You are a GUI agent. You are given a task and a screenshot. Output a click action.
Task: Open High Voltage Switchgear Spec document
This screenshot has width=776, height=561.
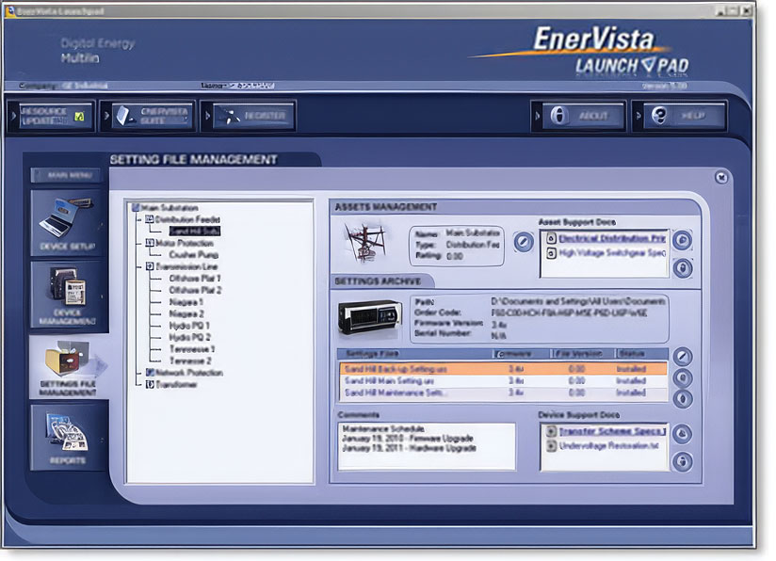pos(612,253)
